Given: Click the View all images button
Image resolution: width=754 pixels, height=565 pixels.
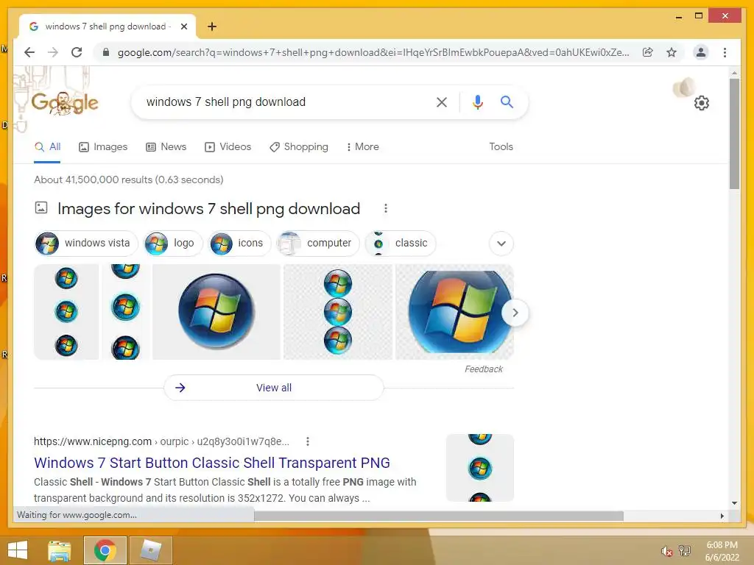Looking at the screenshot, I should point(274,388).
